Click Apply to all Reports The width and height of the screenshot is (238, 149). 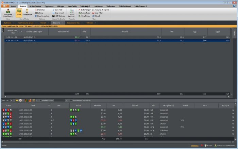pos(102,10)
